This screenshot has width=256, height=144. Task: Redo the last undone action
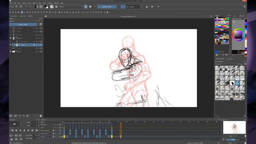coord(30,7)
